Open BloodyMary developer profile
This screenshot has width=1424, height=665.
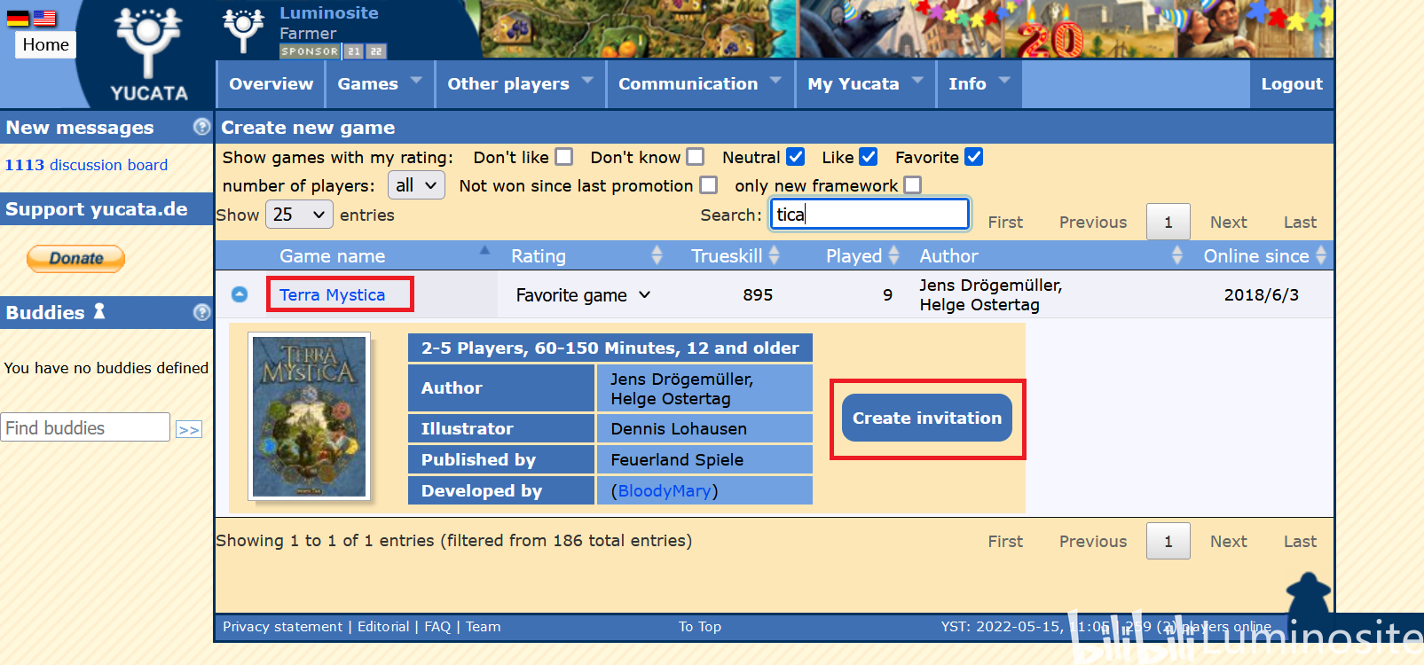665,490
